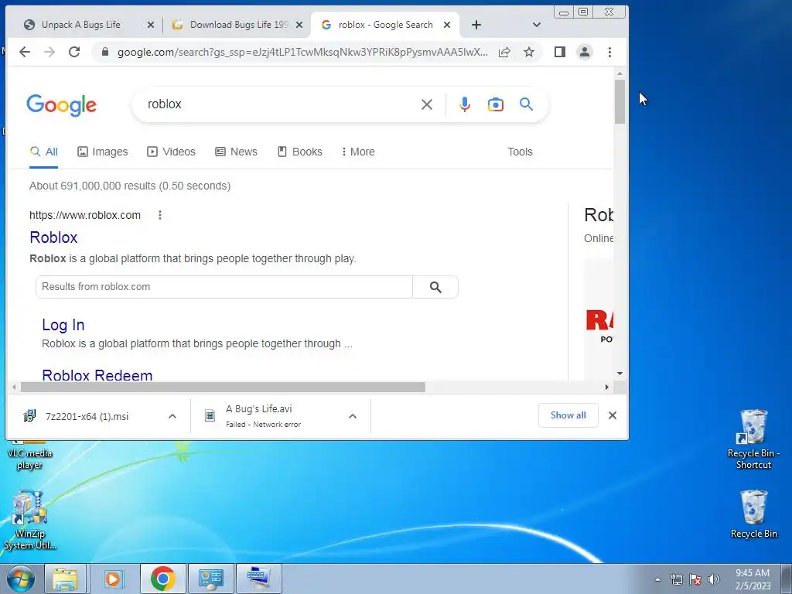Viewport: 792px width, 594px height.
Task: Click the https://www.roblox.com URL text
Action: pyautogui.click(x=85, y=215)
